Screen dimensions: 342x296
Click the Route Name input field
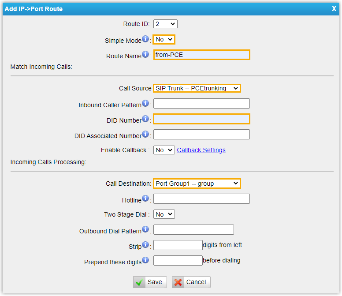tap(201, 55)
